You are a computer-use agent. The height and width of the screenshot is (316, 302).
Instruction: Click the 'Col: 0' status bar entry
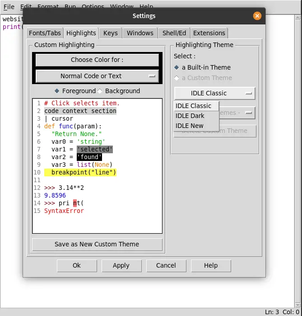coord(291,312)
